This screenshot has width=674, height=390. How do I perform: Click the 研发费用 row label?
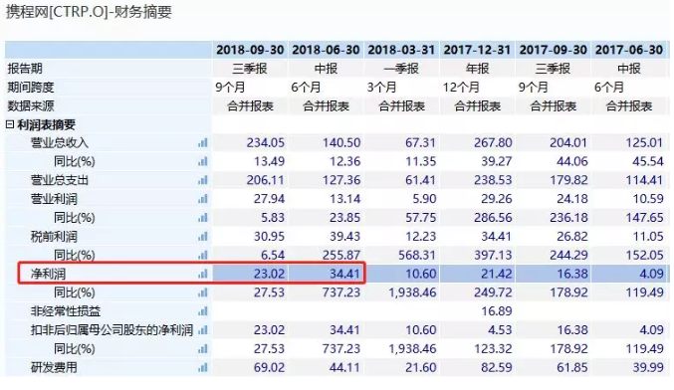coord(54,367)
